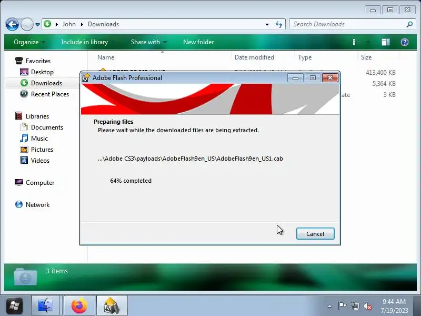The width and height of the screenshot is (421, 316).
Task: Cancel the Adobe Flash file extraction
Action: click(315, 233)
